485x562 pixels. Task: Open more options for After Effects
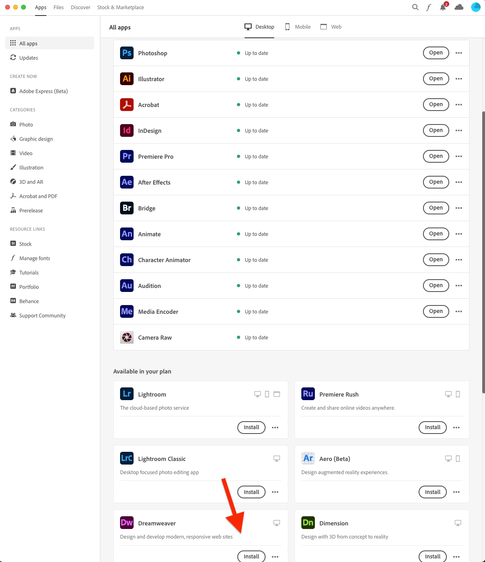(x=459, y=182)
